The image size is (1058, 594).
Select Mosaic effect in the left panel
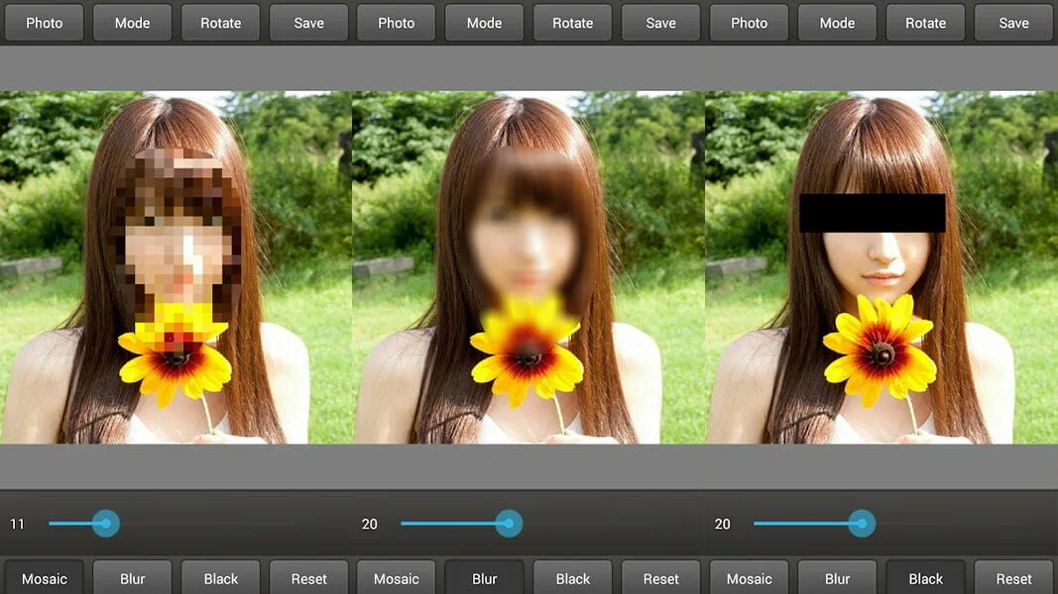[x=44, y=578]
